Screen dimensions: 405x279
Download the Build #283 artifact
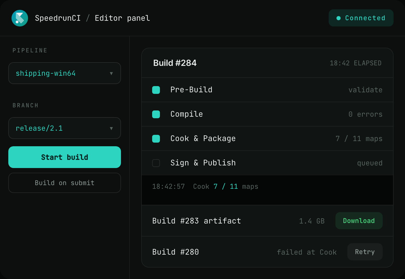pyautogui.click(x=359, y=221)
